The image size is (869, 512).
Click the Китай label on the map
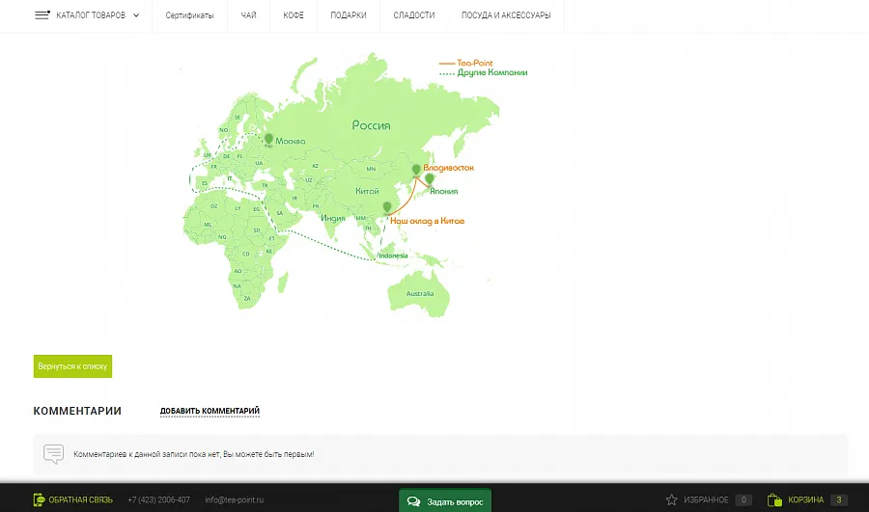click(x=367, y=191)
